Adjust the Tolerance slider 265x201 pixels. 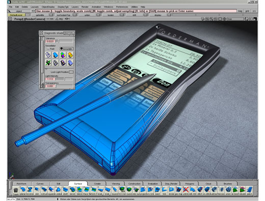tap(64, 41)
